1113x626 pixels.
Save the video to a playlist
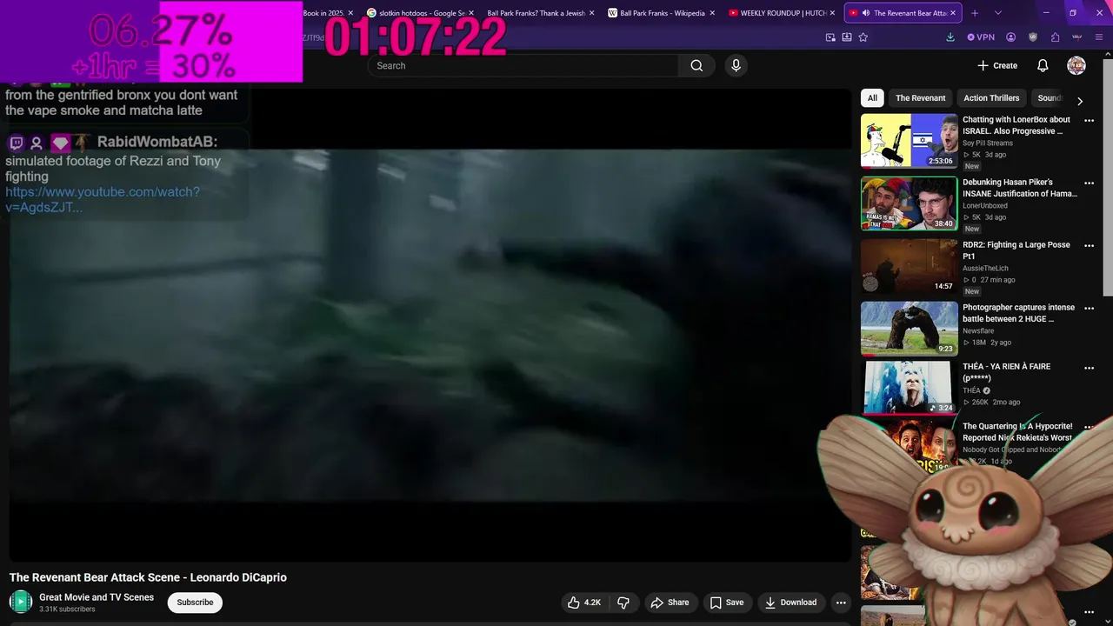pyautogui.click(x=727, y=603)
